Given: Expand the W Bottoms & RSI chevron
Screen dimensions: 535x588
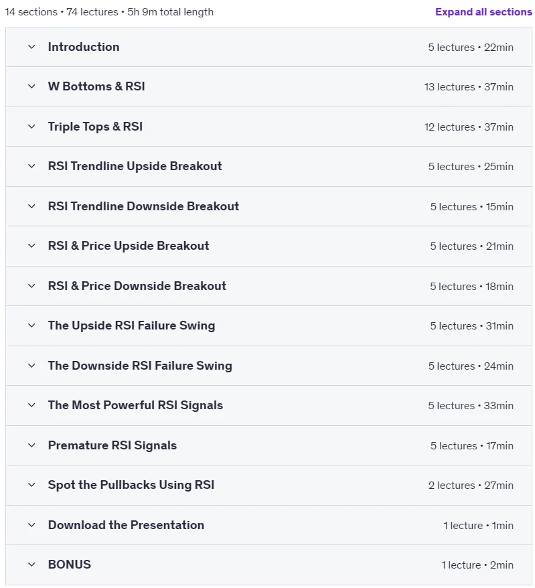Looking at the screenshot, I should coord(31,86).
